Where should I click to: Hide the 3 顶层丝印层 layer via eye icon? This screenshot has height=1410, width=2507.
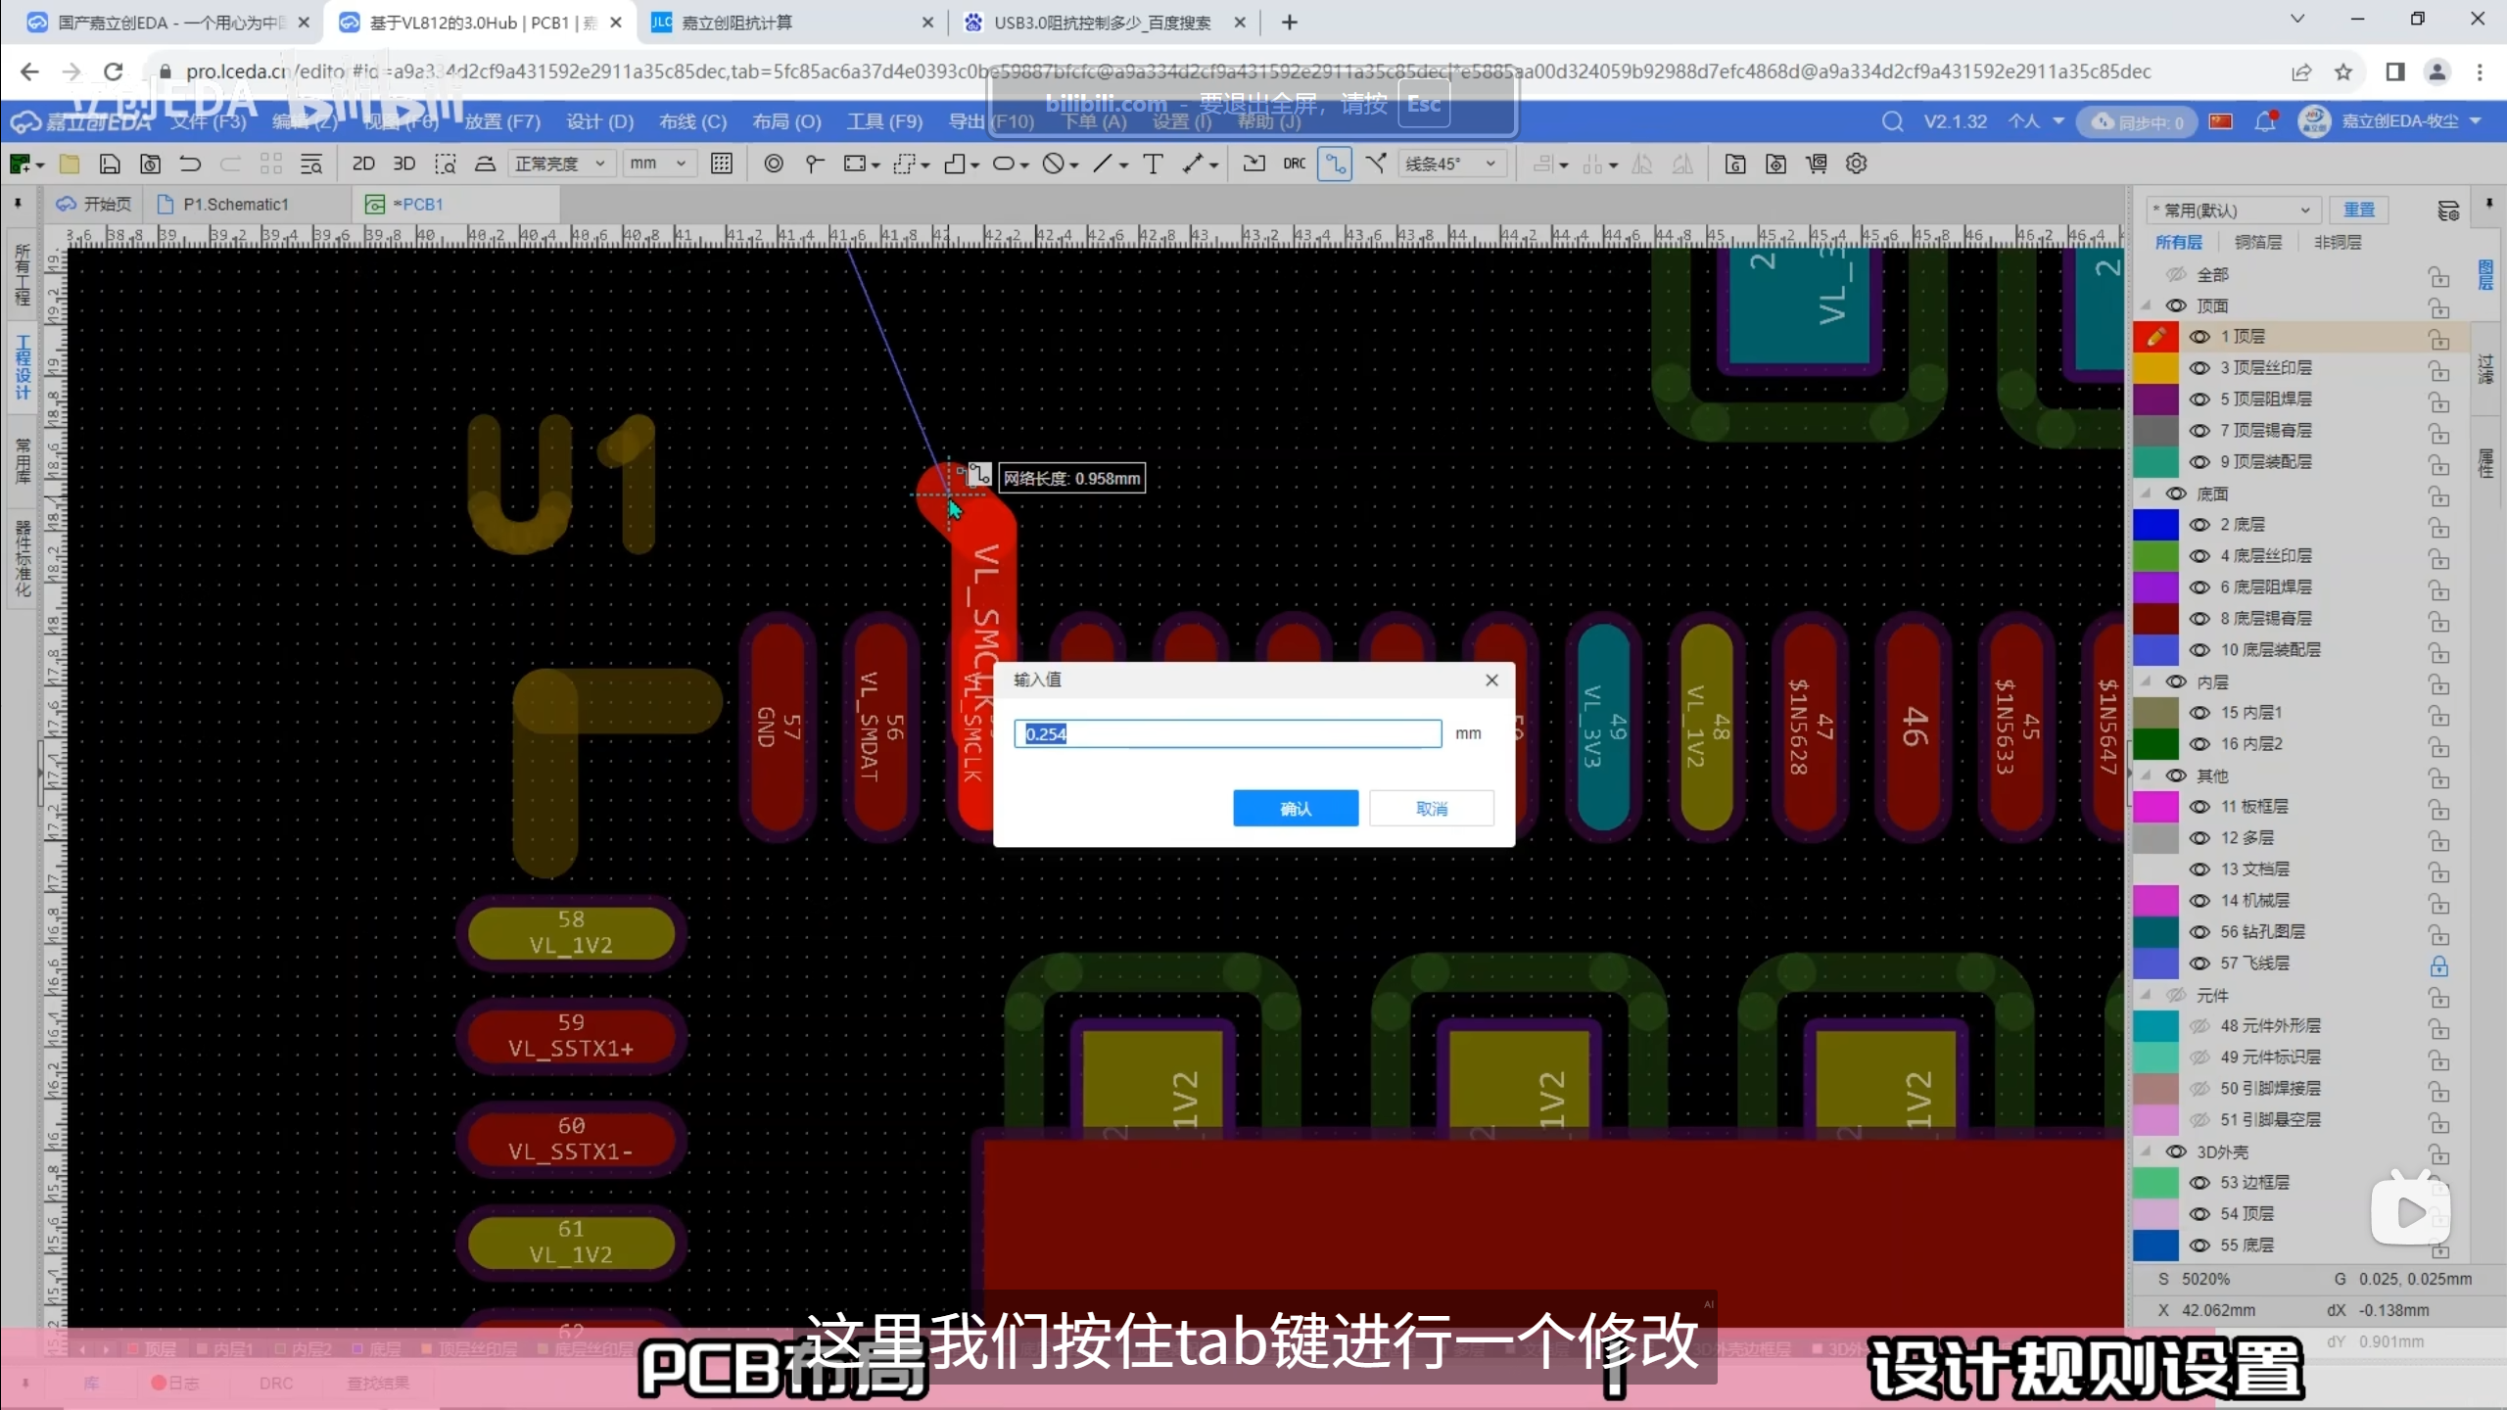tap(2200, 368)
